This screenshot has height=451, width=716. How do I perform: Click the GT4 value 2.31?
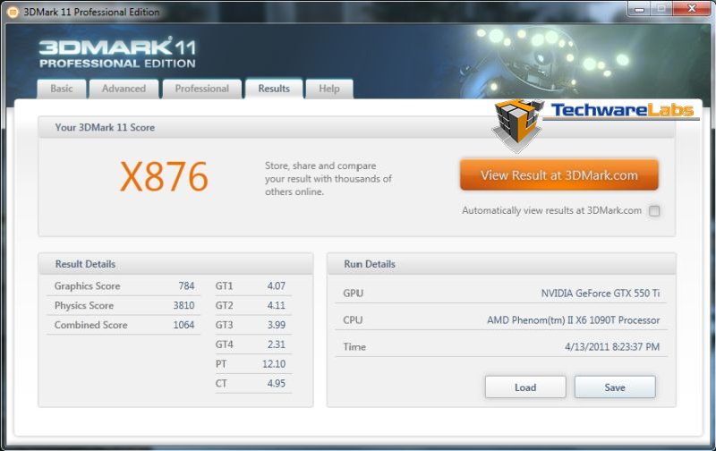tap(277, 345)
